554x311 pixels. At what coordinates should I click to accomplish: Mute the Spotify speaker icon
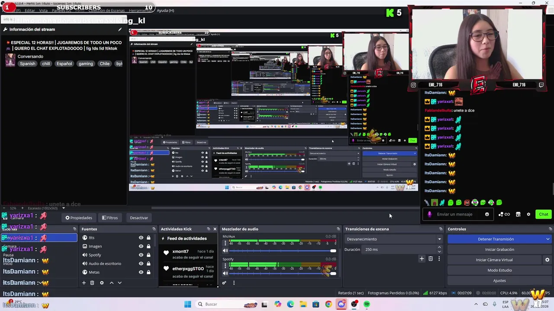click(225, 273)
